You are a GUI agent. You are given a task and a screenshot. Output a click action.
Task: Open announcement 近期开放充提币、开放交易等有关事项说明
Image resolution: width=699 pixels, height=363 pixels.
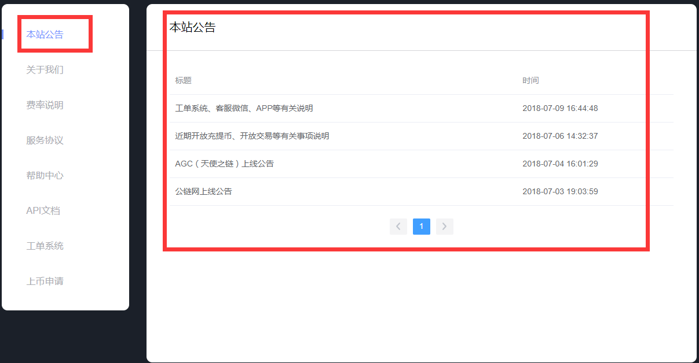coord(252,136)
